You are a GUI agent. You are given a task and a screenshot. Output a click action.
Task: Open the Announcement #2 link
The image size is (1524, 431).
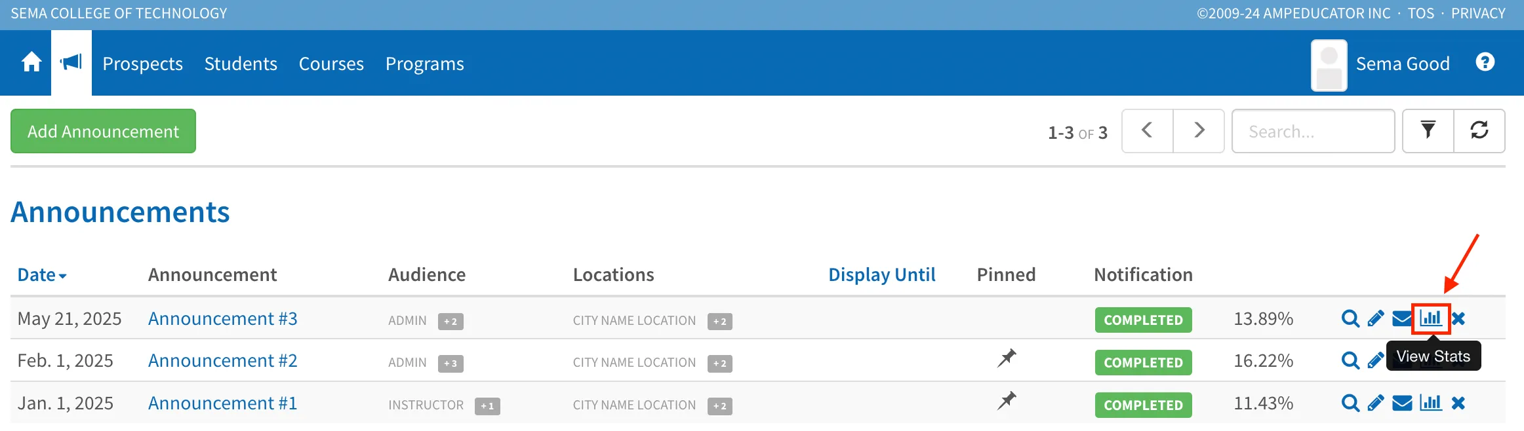coord(222,360)
